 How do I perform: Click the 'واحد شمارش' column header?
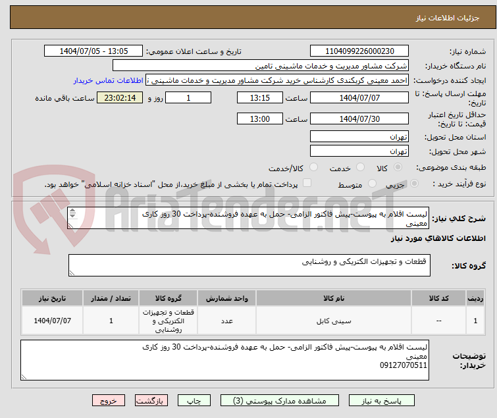226,298
